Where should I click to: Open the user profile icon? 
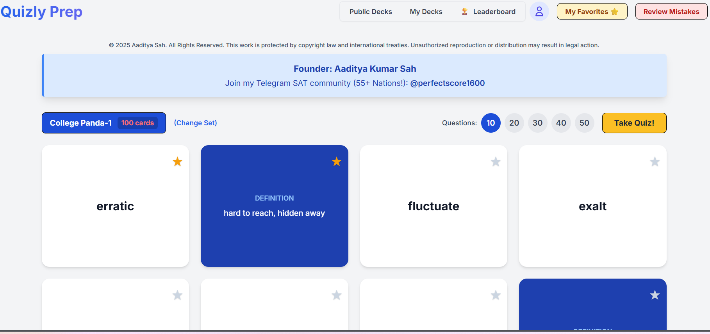(x=539, y=12)
